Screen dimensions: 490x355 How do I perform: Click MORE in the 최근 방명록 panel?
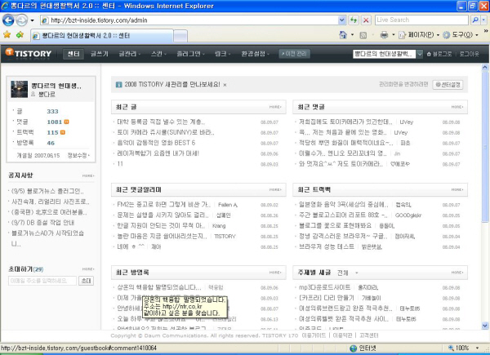[275, 273]
